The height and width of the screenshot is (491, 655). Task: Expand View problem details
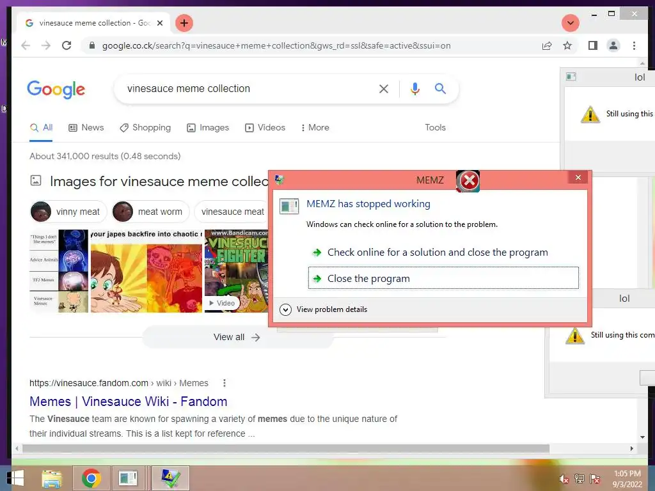point(323,309)
